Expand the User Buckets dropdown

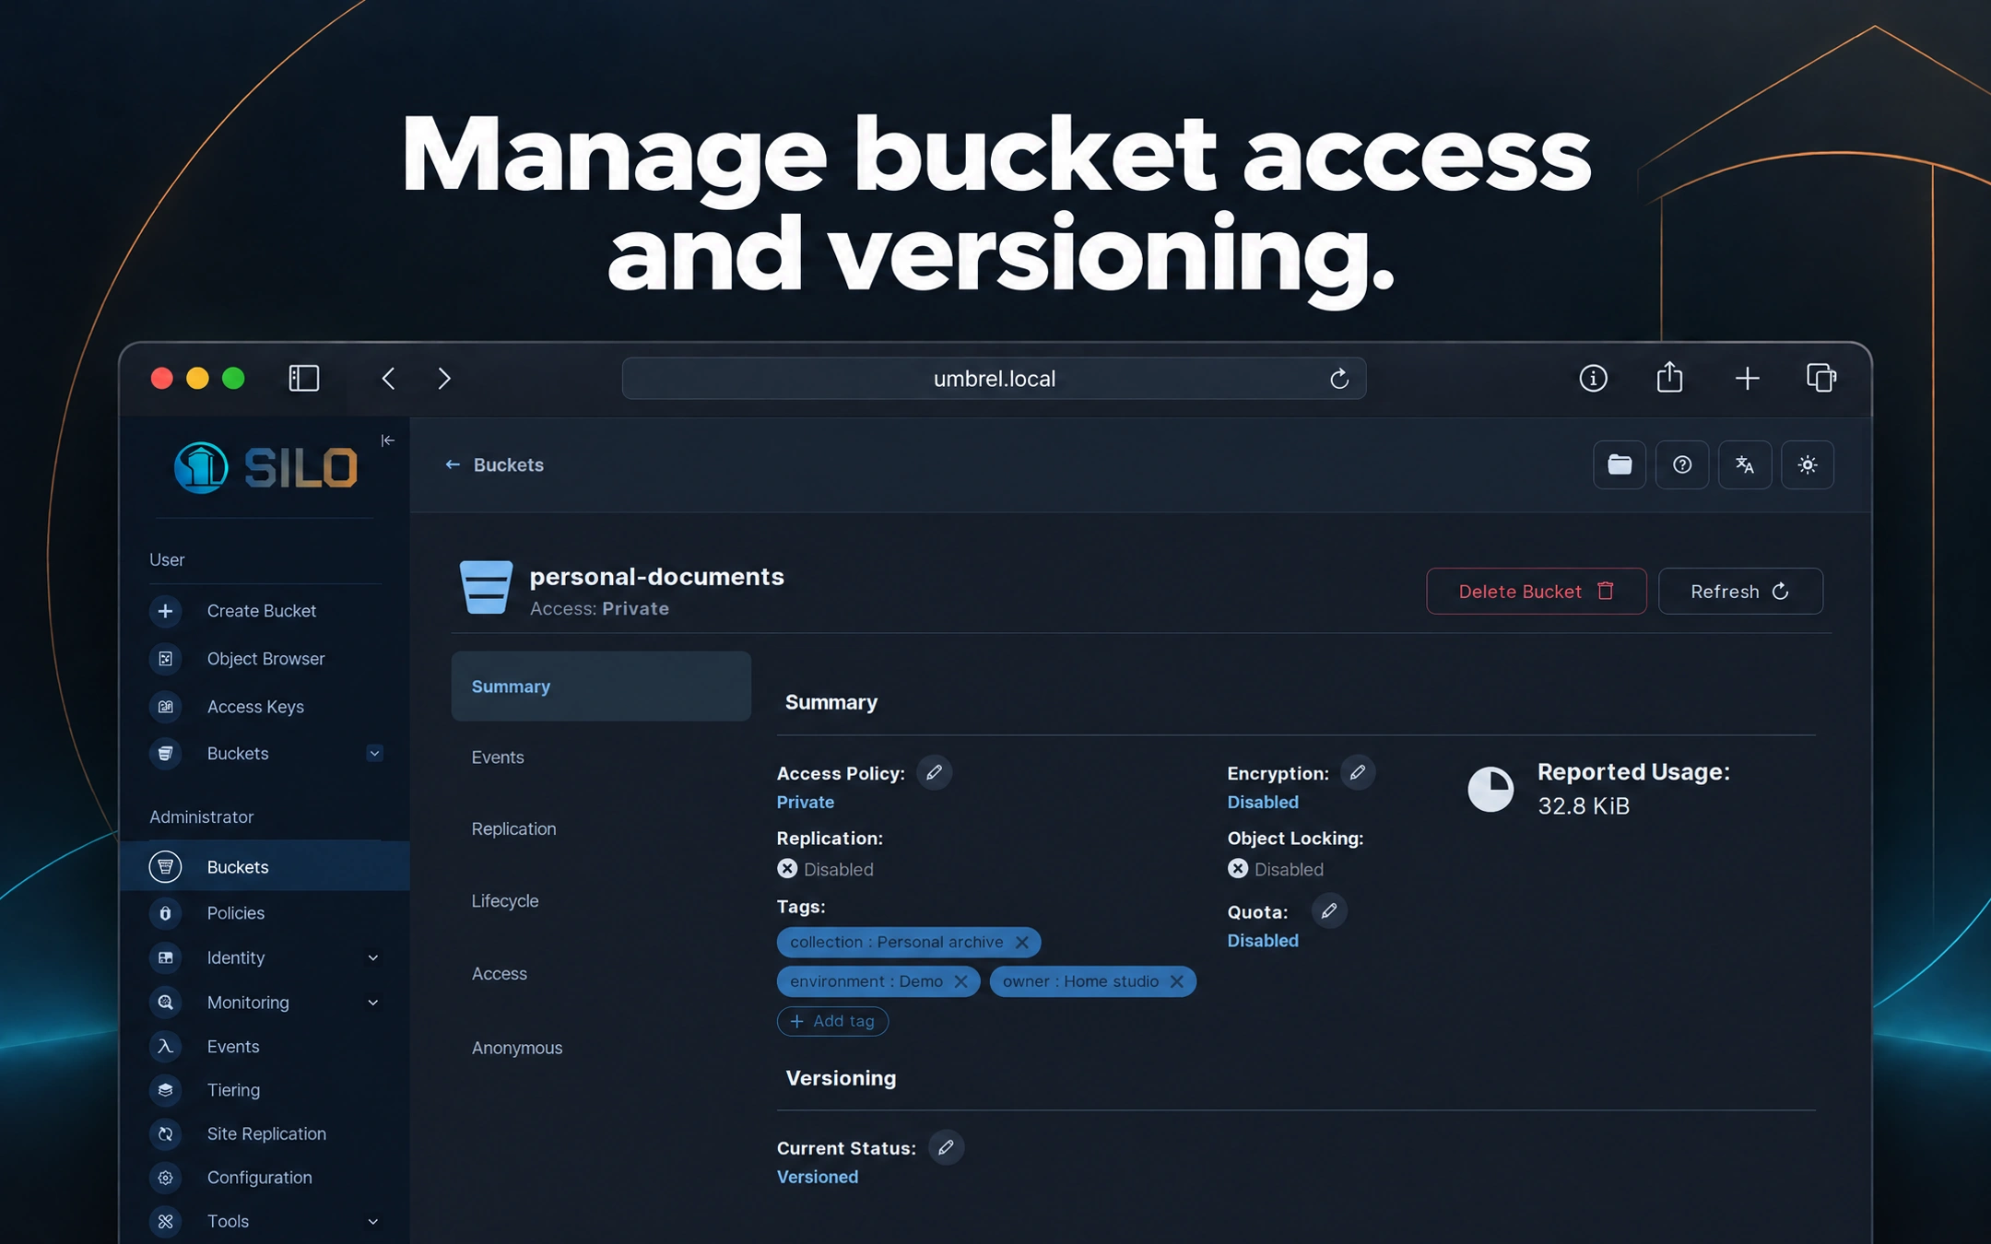[374, 754]
